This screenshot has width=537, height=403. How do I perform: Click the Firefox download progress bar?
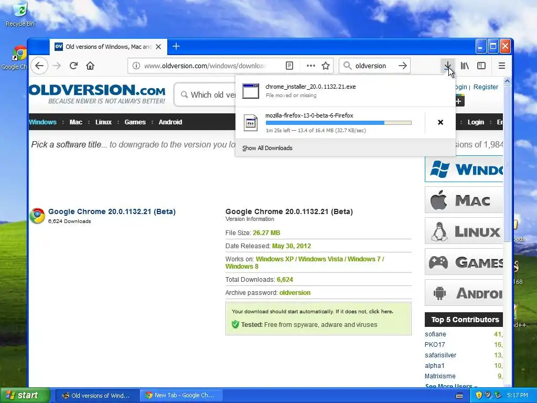tap(338, 123)
